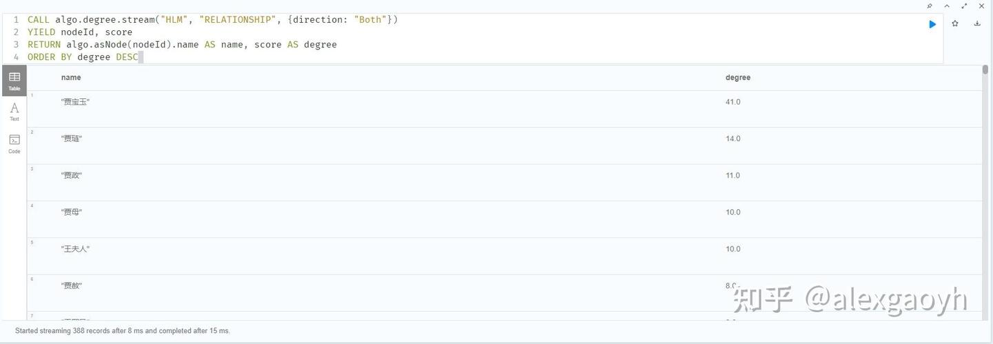Run the Cypher query with play button
The image size is (993, 344).
point(932,24)
